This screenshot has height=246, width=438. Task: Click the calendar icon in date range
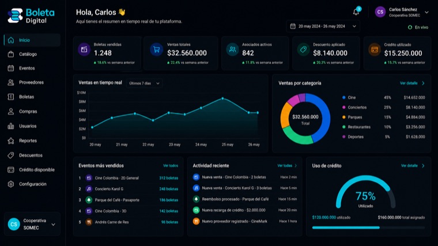click(x=293, y=27)
